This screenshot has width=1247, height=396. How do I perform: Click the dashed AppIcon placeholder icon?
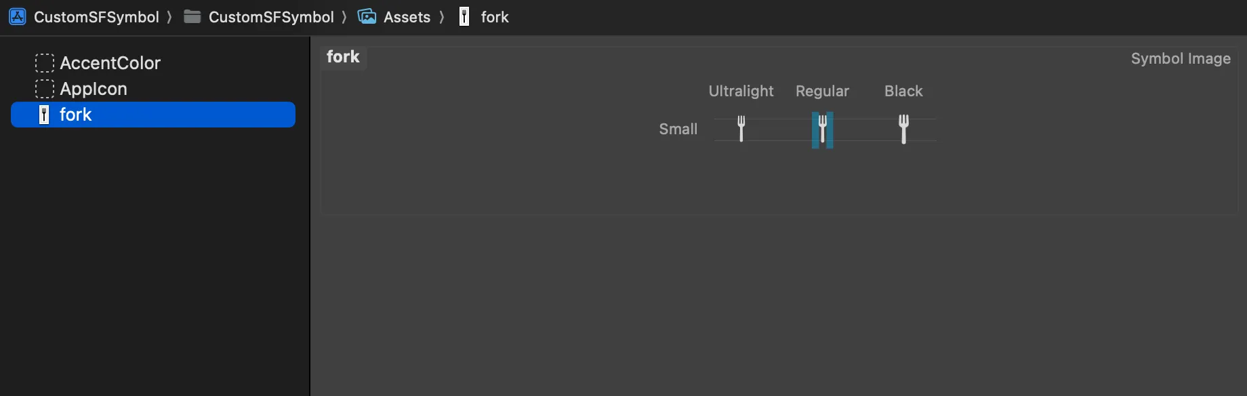coord(43,88)
